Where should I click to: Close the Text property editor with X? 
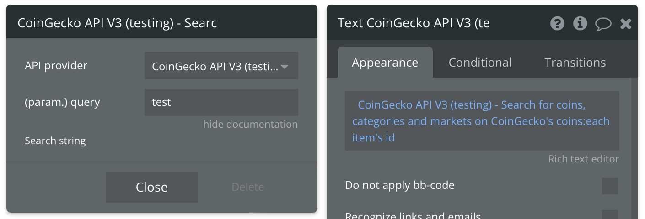626,24
